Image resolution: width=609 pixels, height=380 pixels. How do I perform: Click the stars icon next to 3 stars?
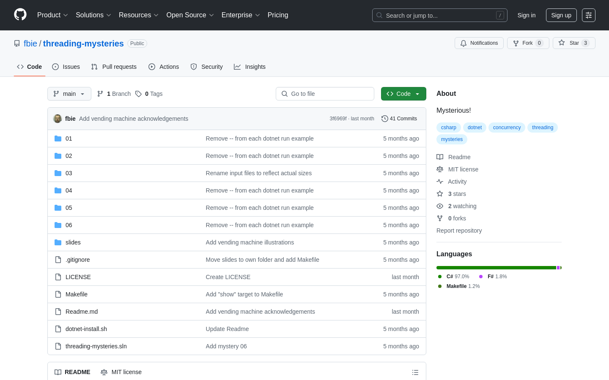pyautogui.click(x=440, y=194)
